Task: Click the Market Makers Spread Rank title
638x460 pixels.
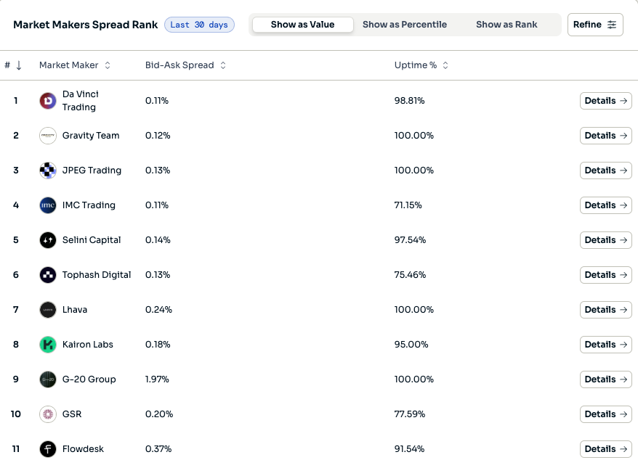Action: click(x=86, y=25)
